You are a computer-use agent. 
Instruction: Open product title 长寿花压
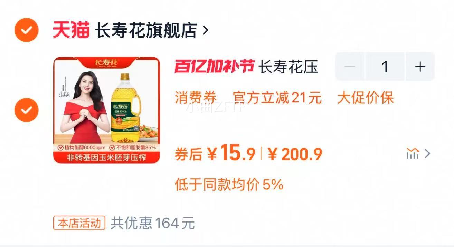tap(289, 67)
